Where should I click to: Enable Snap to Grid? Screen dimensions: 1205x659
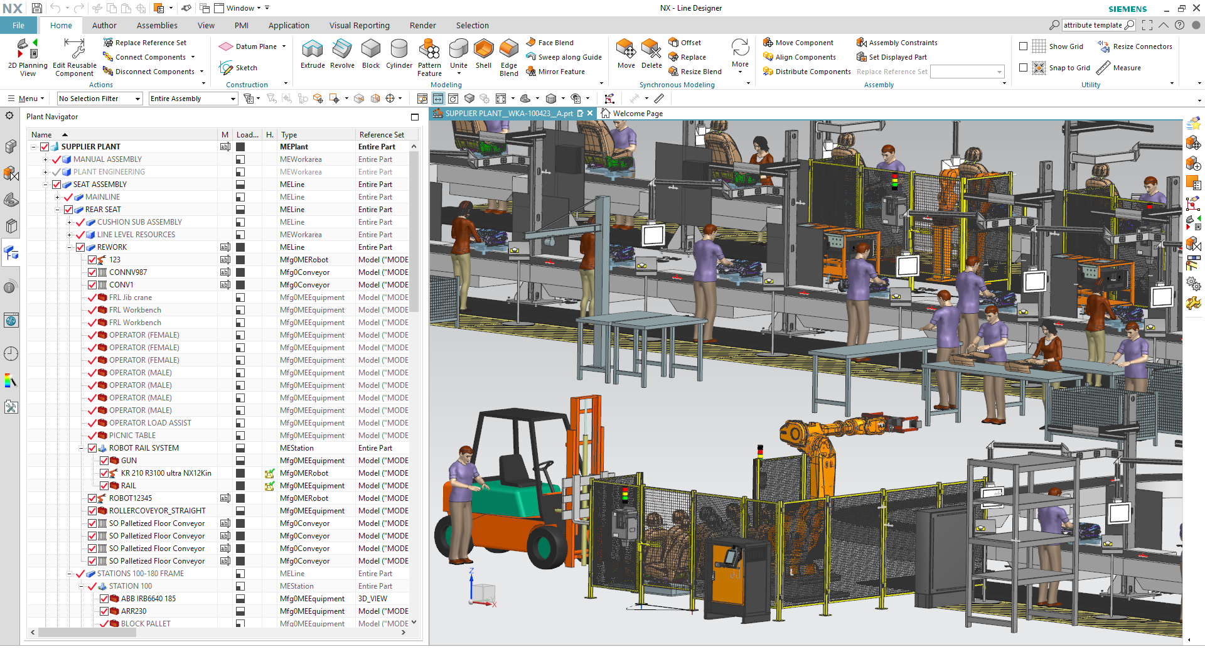1023,67
